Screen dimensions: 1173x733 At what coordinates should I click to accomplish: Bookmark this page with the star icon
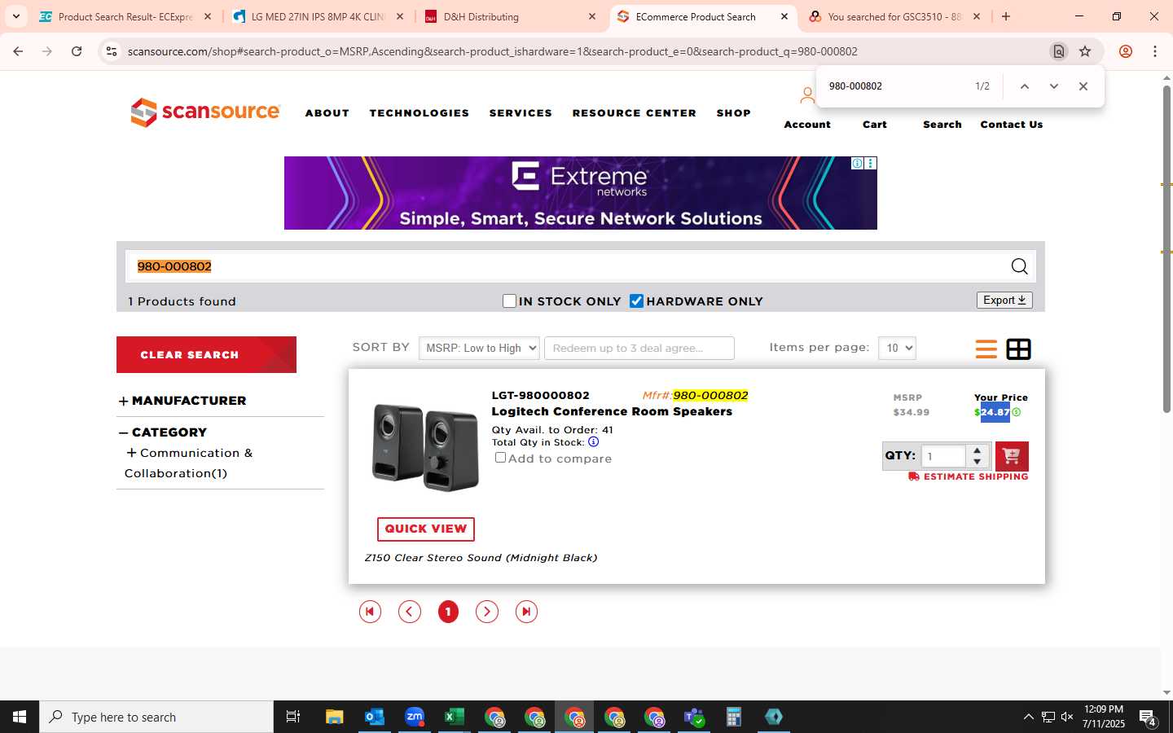1085,51
